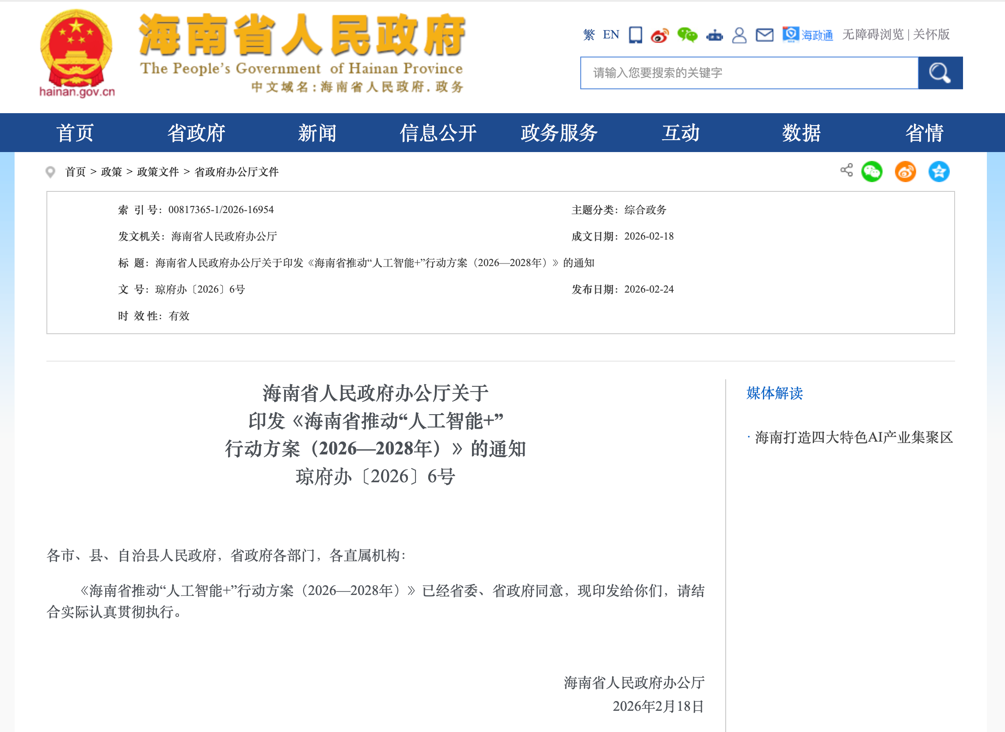The image size is (1005, 732).
Task: Open the robot assistant icon
Action: tap(714, 35)
